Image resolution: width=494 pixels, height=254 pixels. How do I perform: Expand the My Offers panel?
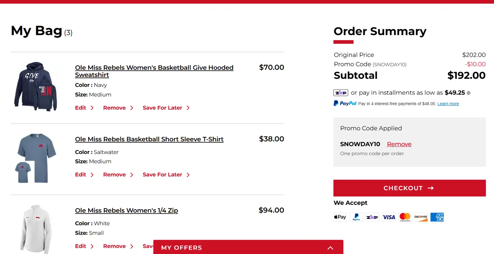330,248
